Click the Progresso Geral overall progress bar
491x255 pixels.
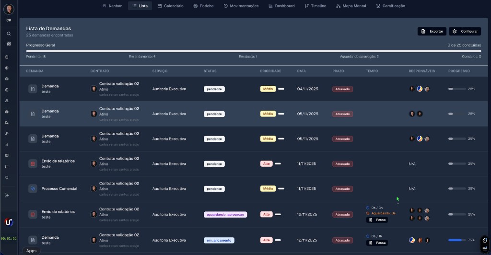pyautogui.click(x=254, y=51)
